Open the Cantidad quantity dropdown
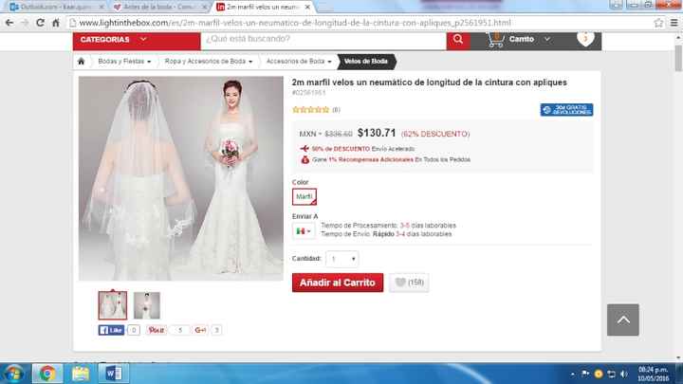 pyautogui.click(x=341, y=259)
